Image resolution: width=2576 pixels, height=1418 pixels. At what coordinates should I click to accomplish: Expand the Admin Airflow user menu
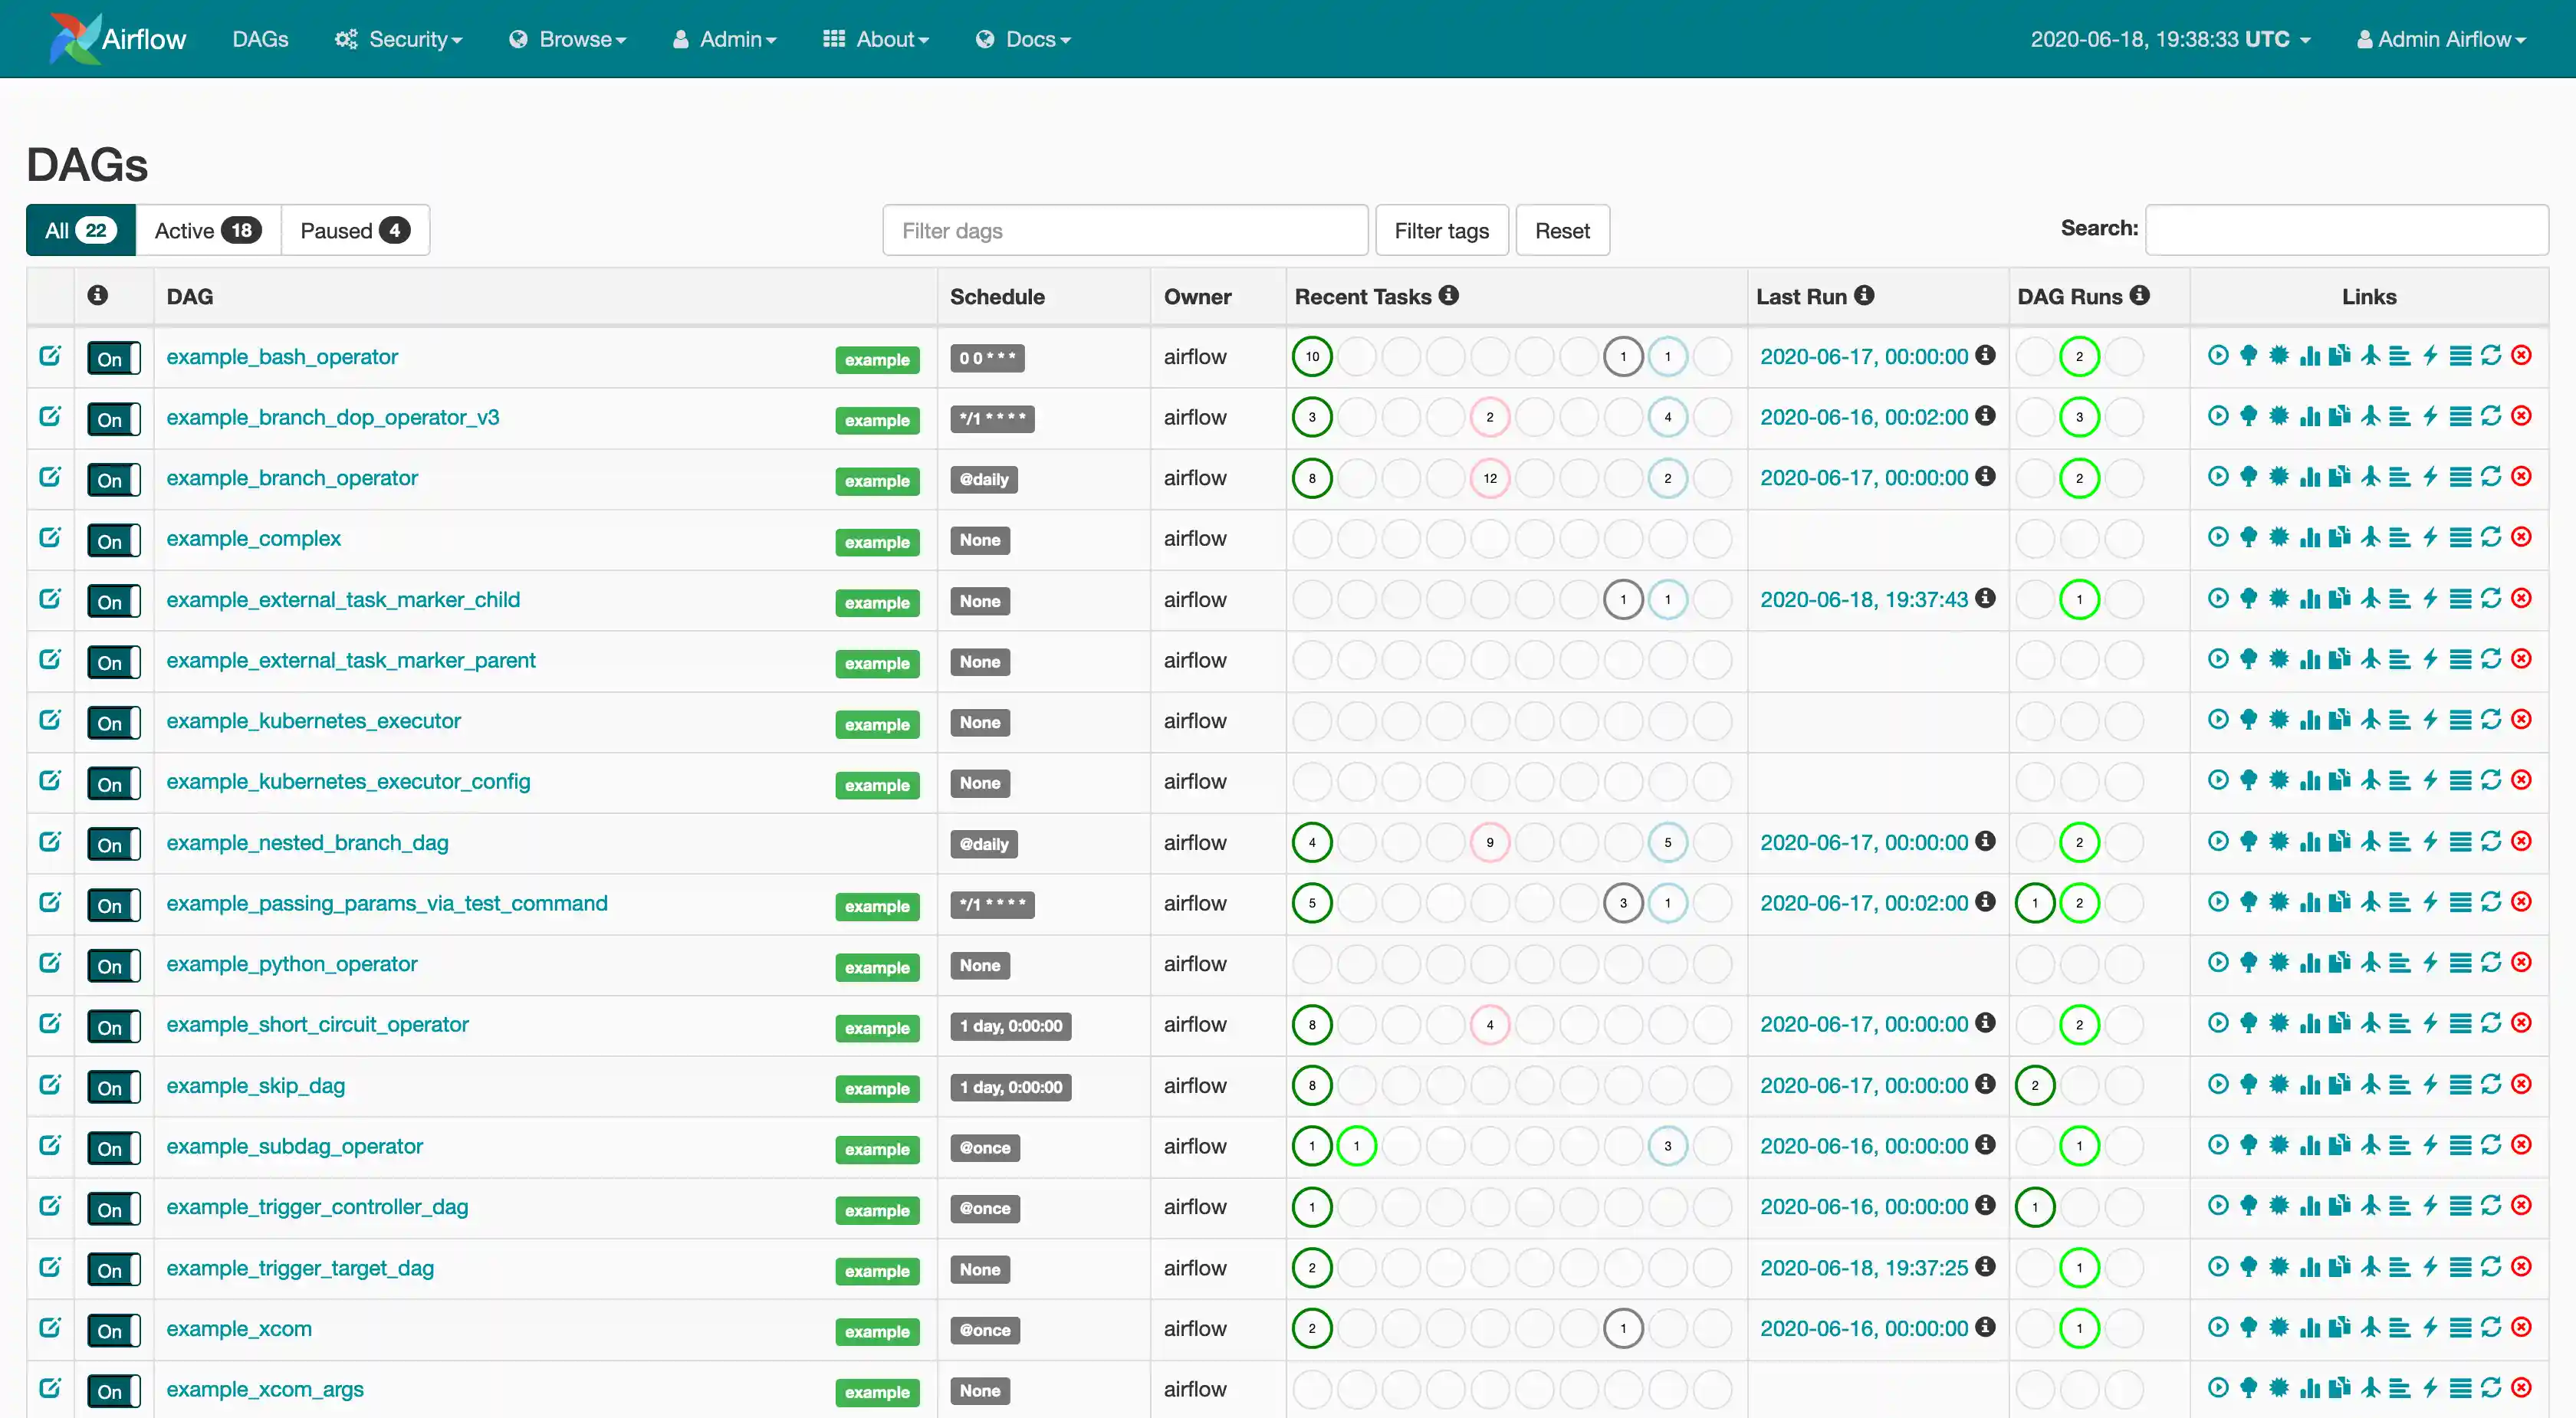(2440, 39)
